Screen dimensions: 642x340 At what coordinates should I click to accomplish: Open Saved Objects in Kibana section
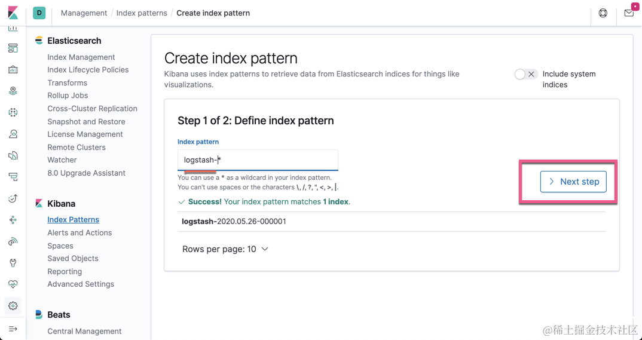pyautogui.click(x=72, y=259)
